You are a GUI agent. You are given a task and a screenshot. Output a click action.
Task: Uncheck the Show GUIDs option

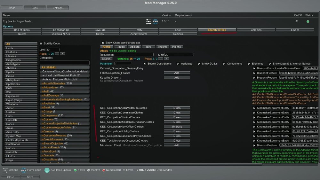pyautogui.click(x=199, y=64)
